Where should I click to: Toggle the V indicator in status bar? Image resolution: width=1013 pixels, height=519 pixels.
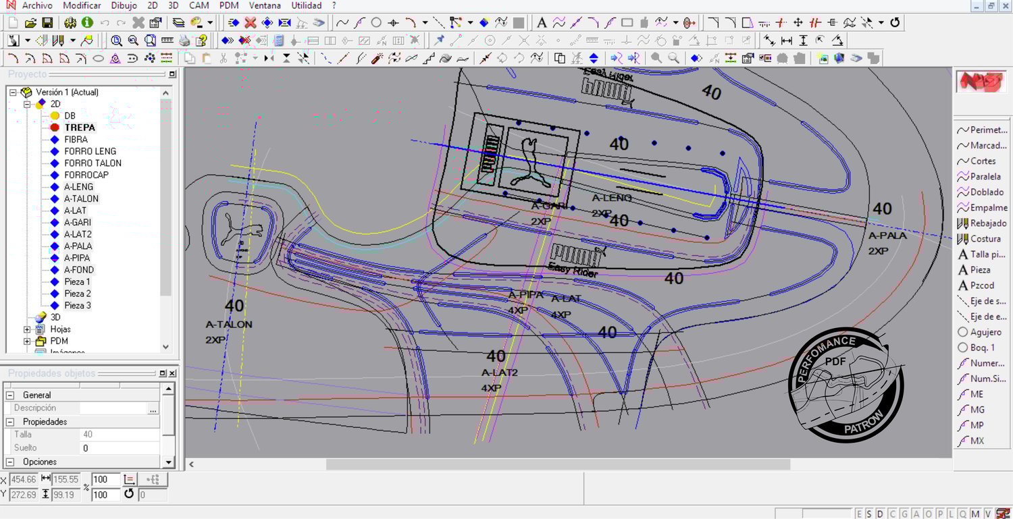point(987,514)
